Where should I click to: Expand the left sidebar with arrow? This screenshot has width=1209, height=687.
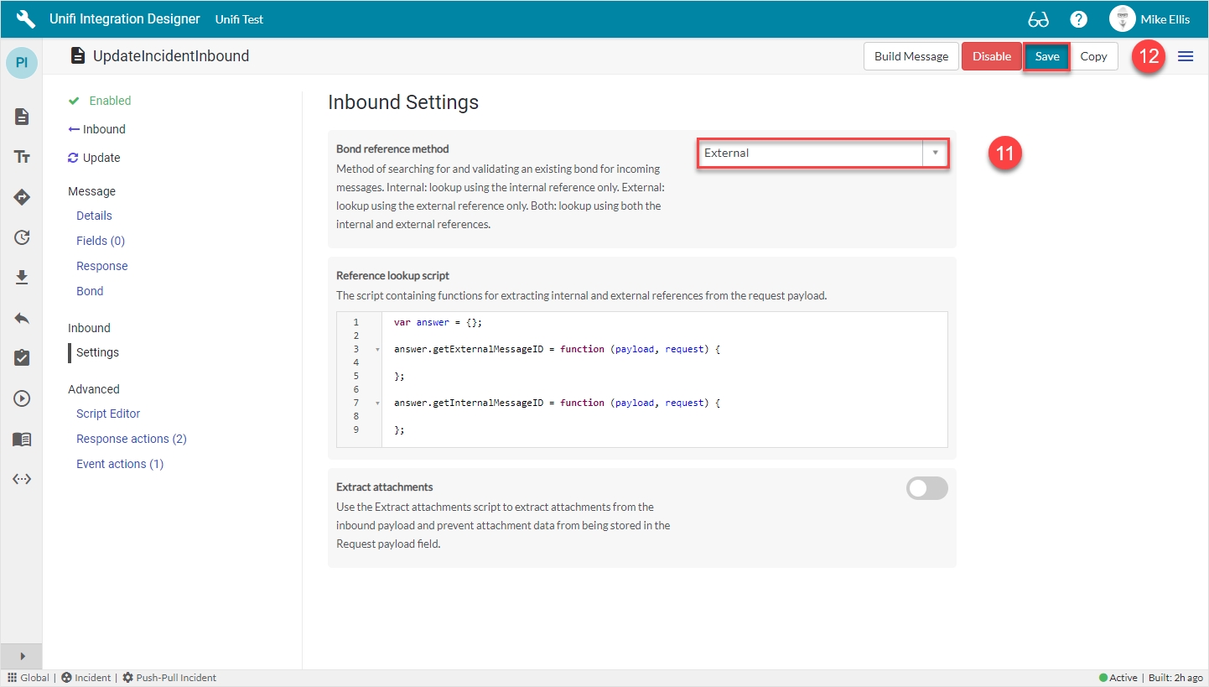[22, 656]
